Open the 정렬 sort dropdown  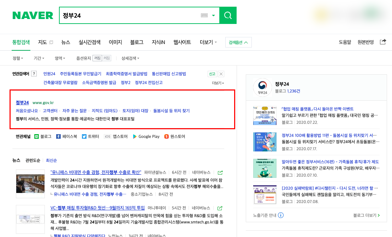pos(18,58)
